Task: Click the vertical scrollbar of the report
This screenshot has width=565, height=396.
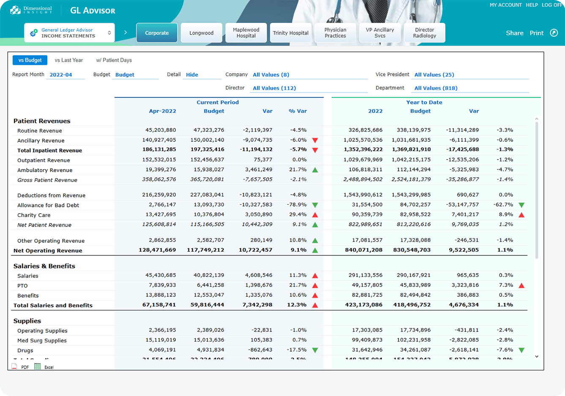Action: coord(537,190)
